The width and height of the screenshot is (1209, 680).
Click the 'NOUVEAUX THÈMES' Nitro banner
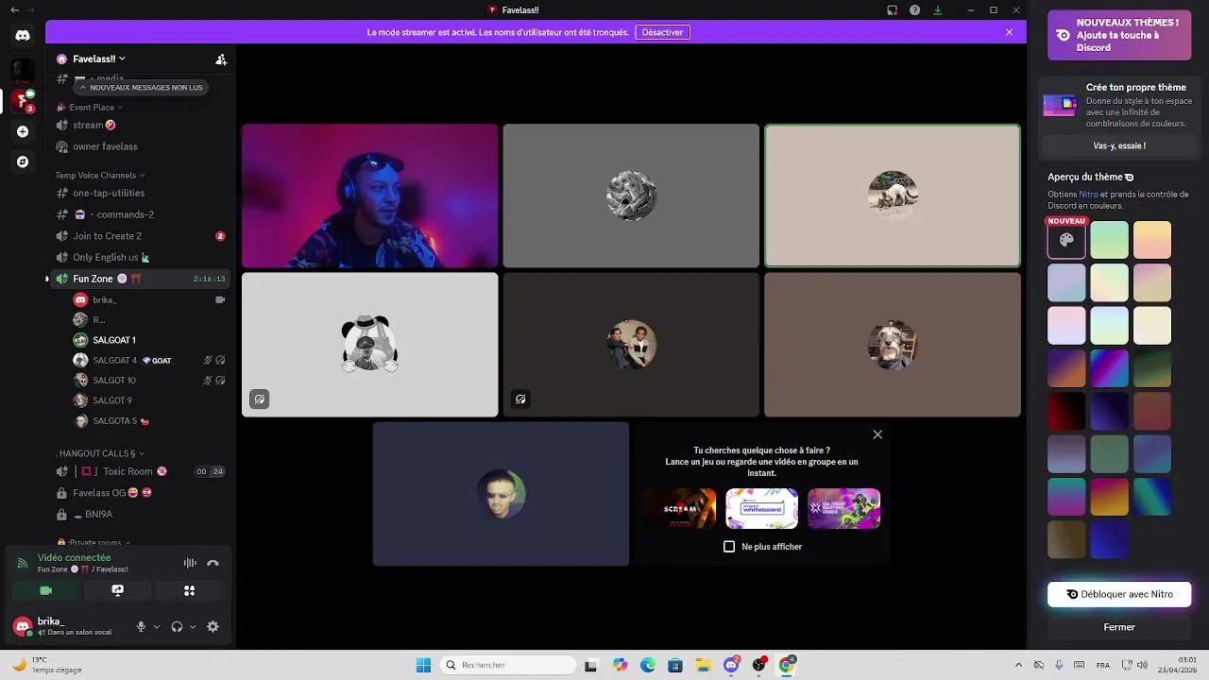(x=1119, y=35)
